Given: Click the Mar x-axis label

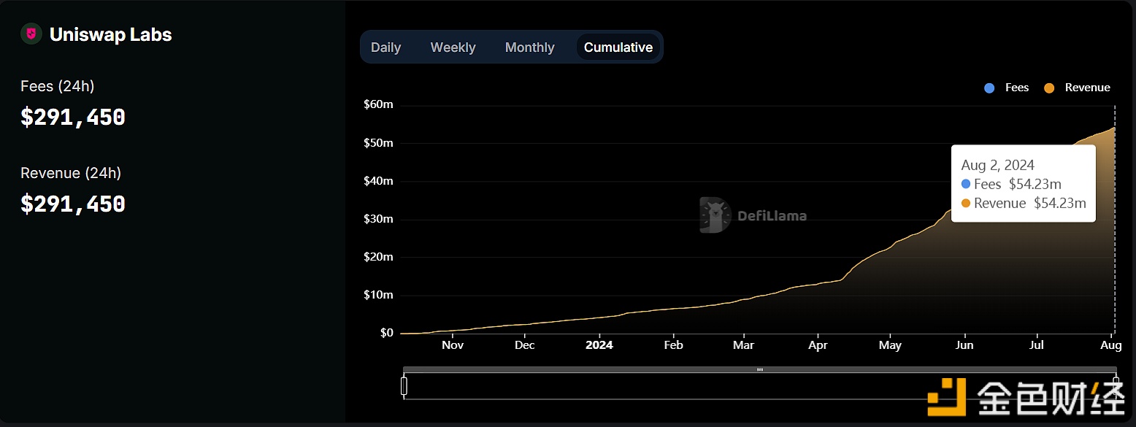Looking at the screenshot, I should 743,345.
